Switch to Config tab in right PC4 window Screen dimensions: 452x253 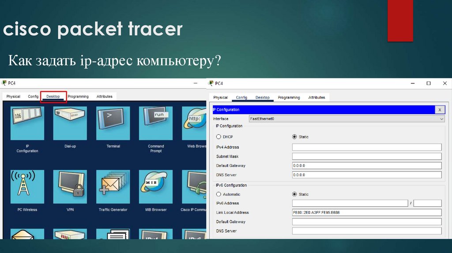(x=241, y=97)
